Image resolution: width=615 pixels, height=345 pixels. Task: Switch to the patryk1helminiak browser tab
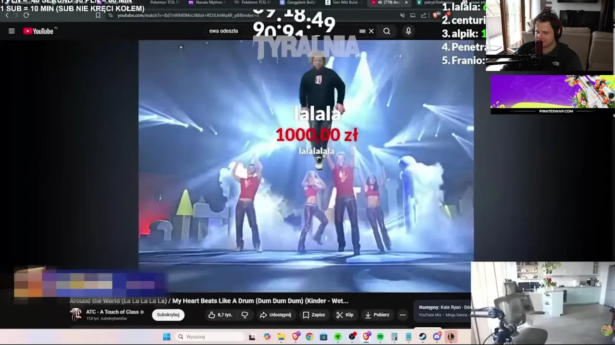pyautogui.click(x=435, y=2)
